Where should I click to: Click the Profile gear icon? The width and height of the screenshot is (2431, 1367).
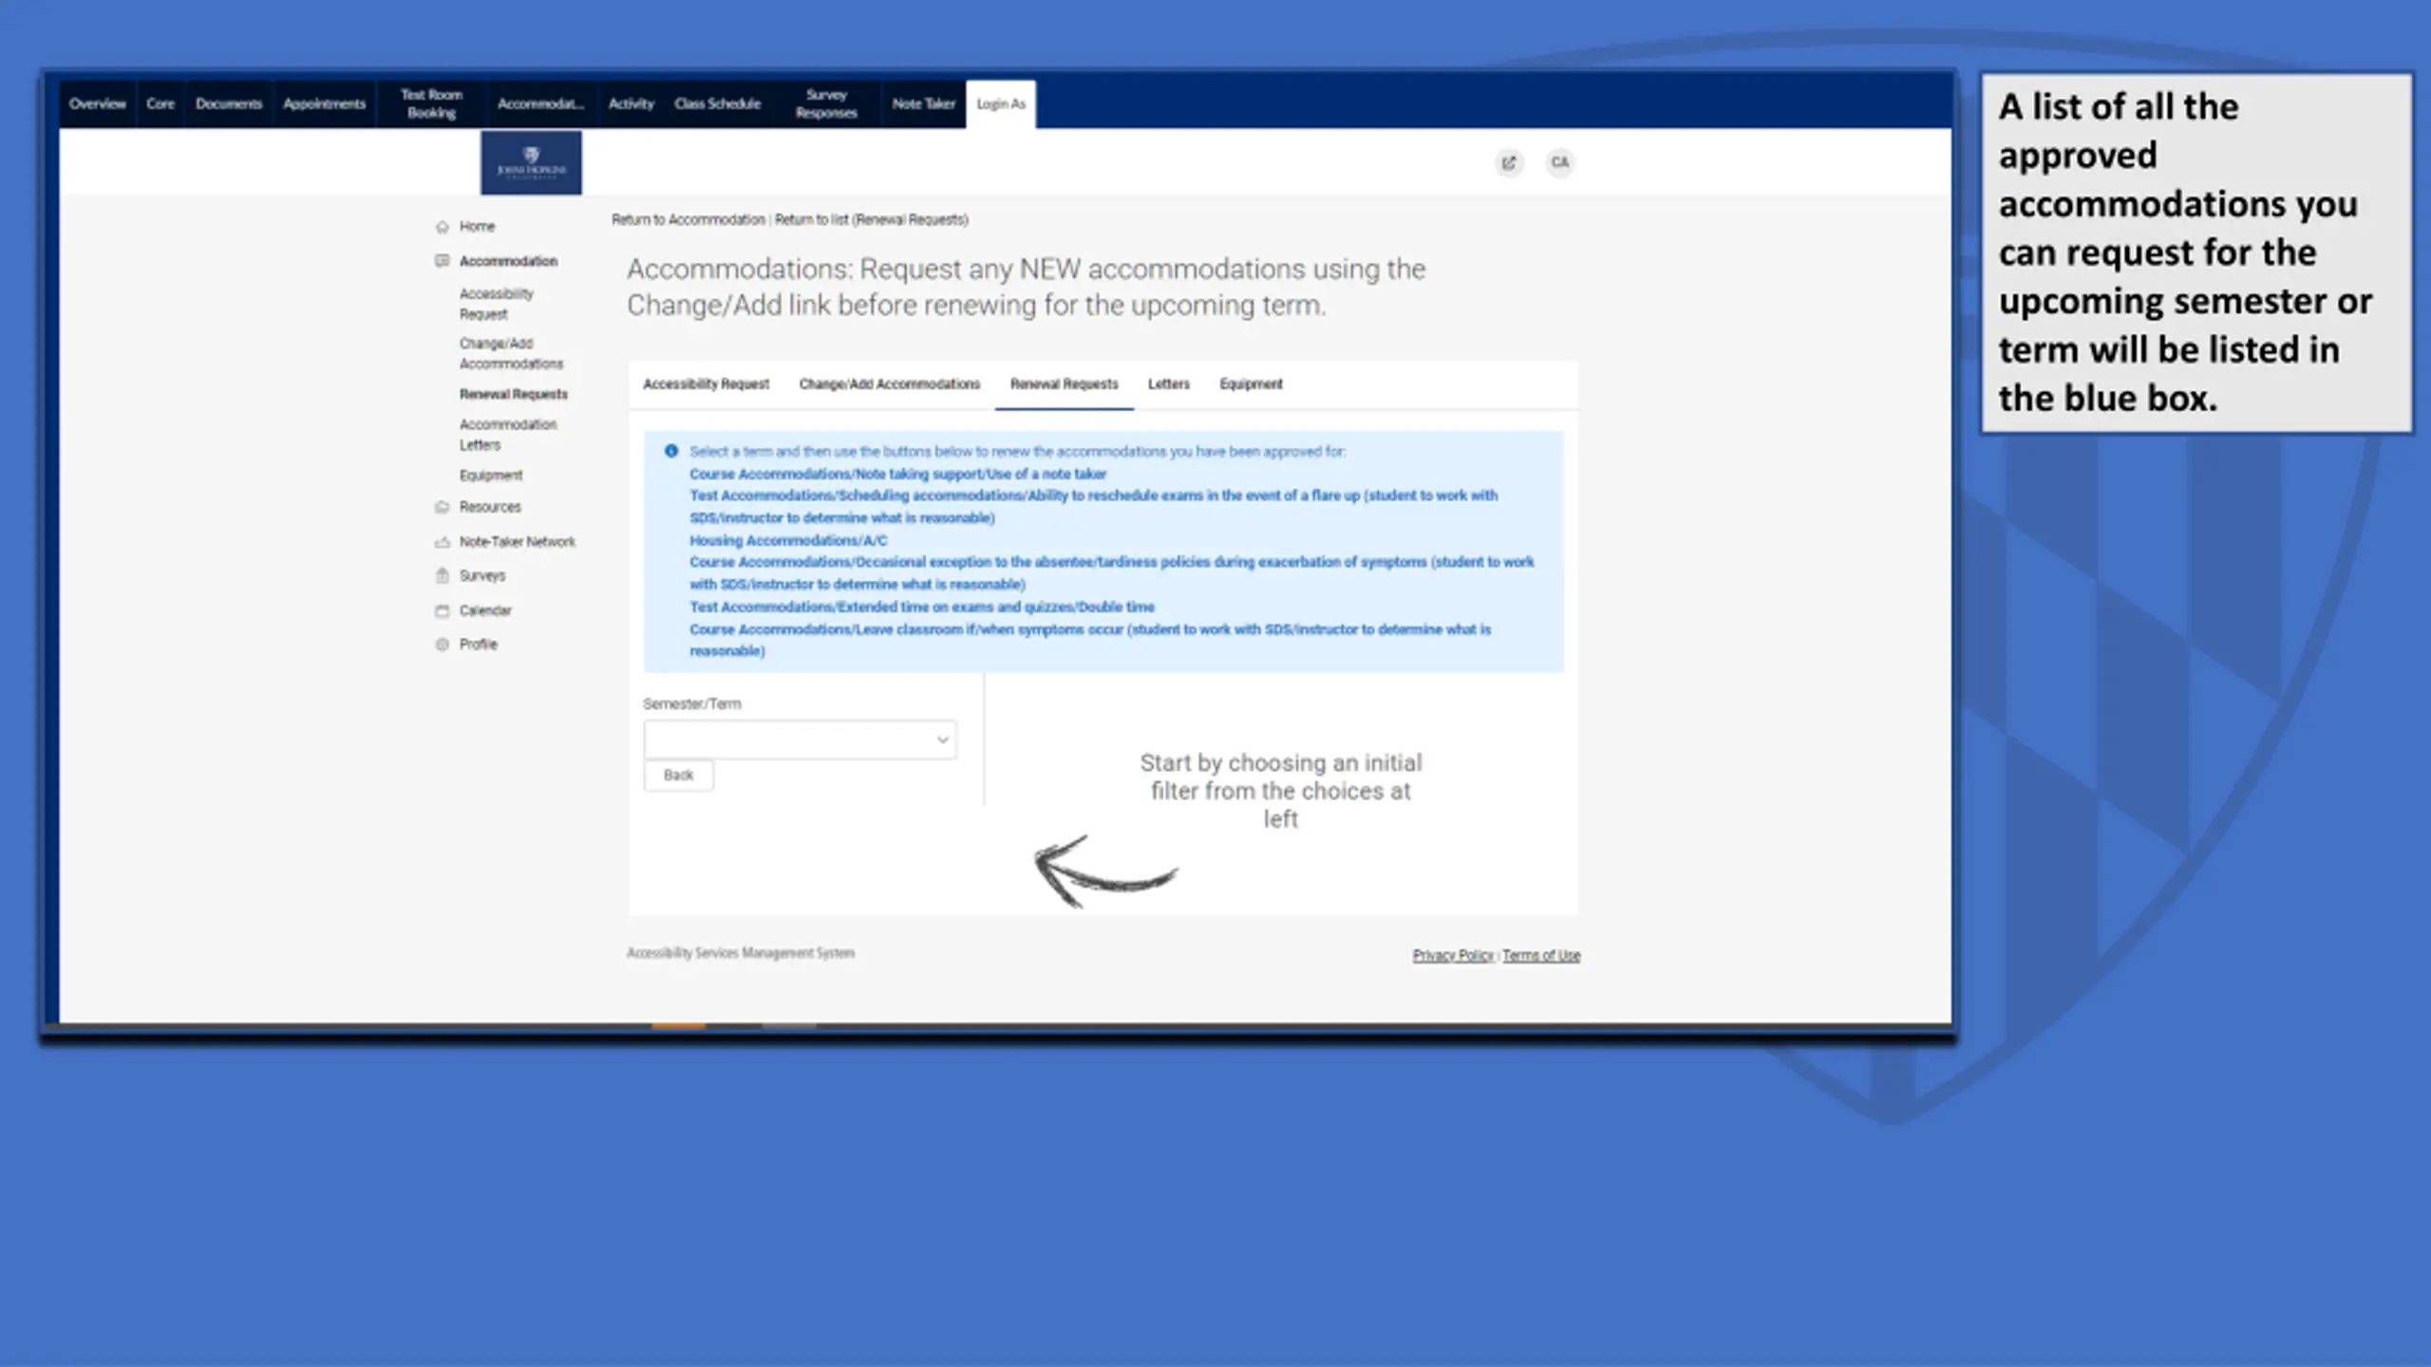[442, 645]
